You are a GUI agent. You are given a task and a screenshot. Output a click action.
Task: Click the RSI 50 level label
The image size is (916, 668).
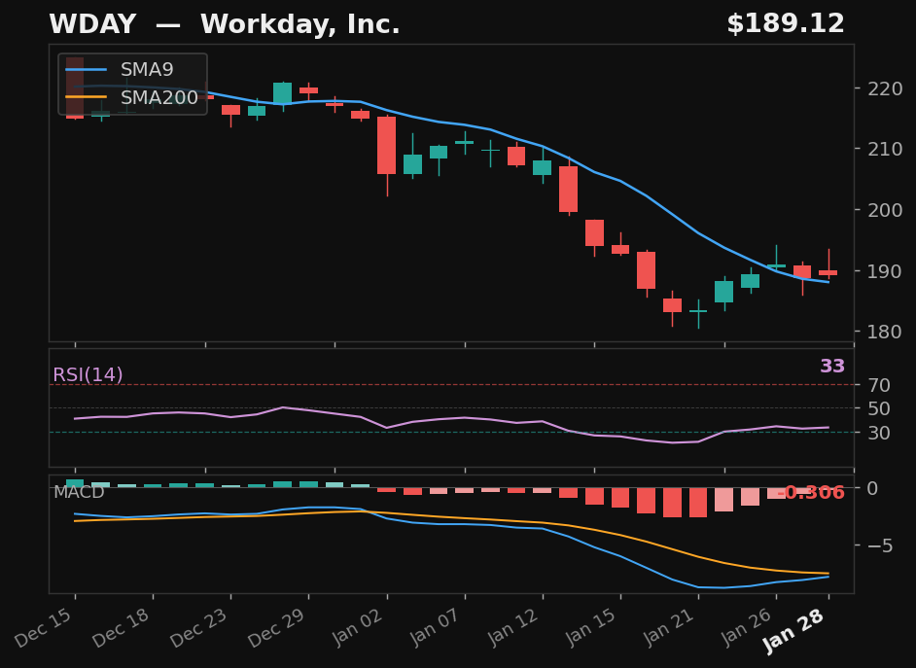pos(879,408)
